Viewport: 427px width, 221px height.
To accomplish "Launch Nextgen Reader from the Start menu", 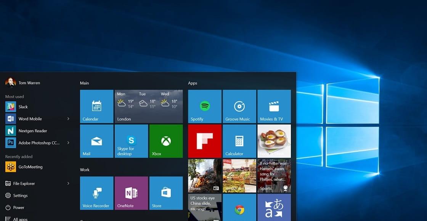I will (x=38, y=131).
